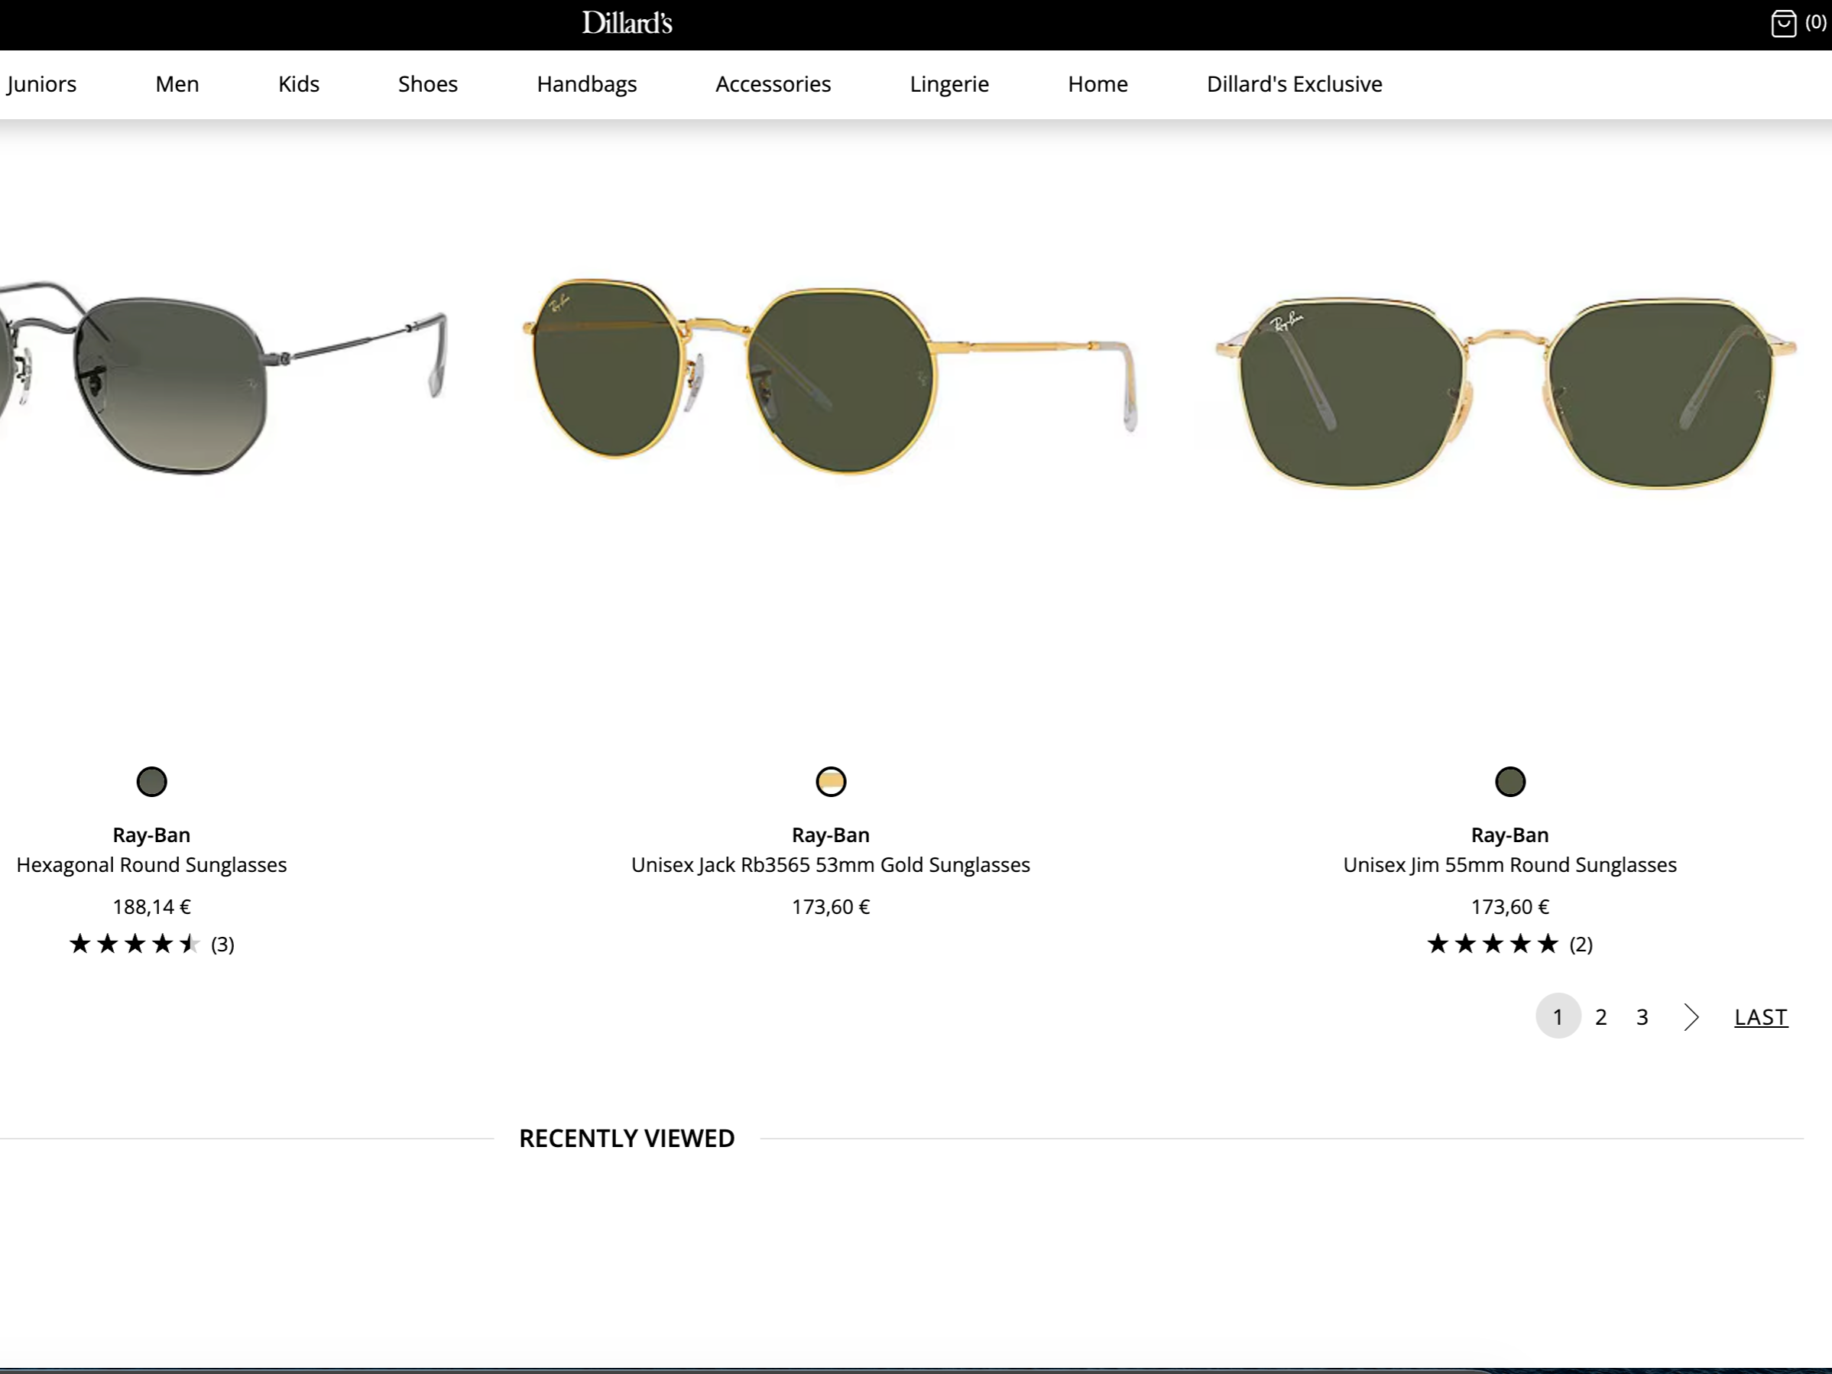Screen dimensions: 1832x1374
Task: Click Ray-Ban brand above Unisex Jim sunglasses
Action: point(1509,834)
